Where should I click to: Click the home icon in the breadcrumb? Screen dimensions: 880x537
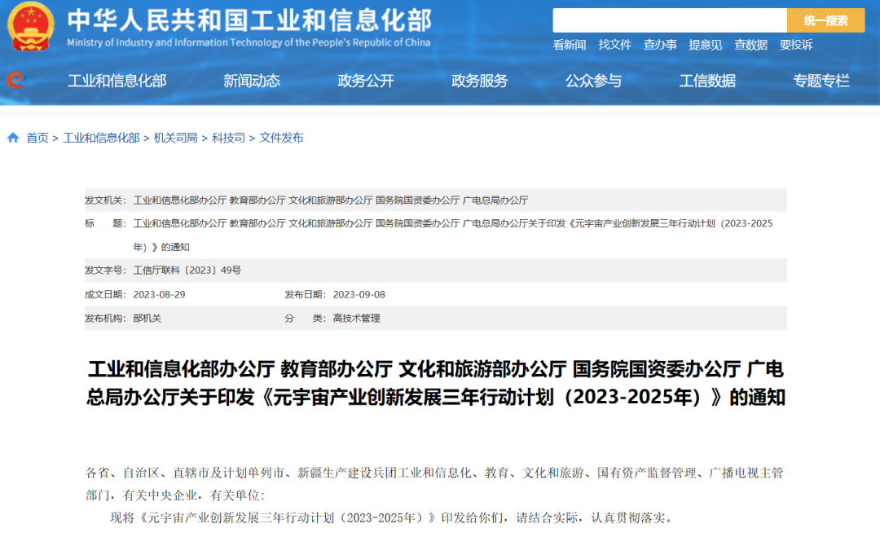click(11, 138)
